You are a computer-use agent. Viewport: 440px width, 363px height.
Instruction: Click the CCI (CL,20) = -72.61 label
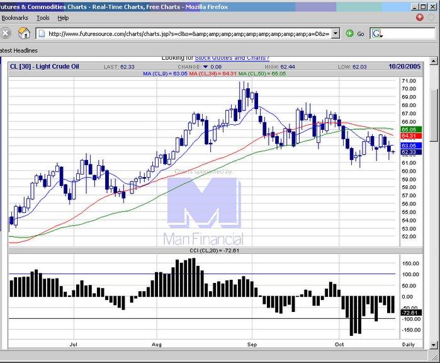point(215,250)
